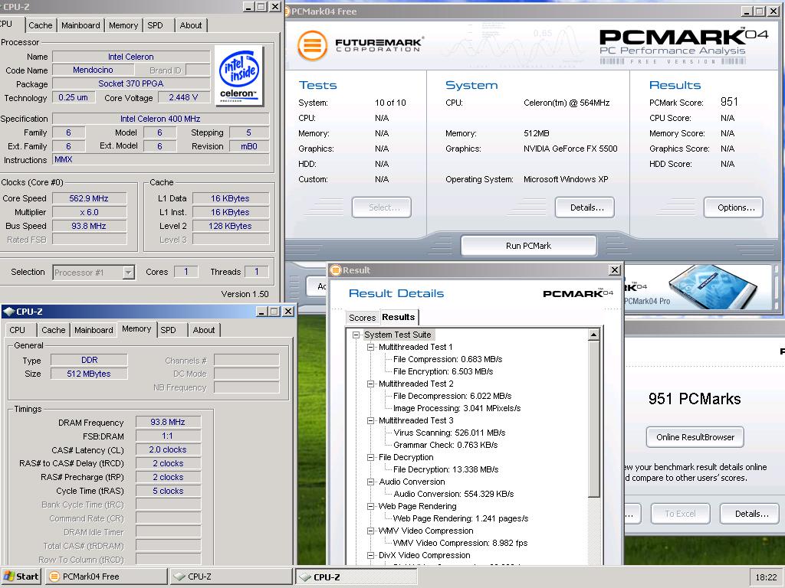Screen dimensions: 785x588
Task: Collapse WMV Video Compression node
Action: click(x=370, y=531)
